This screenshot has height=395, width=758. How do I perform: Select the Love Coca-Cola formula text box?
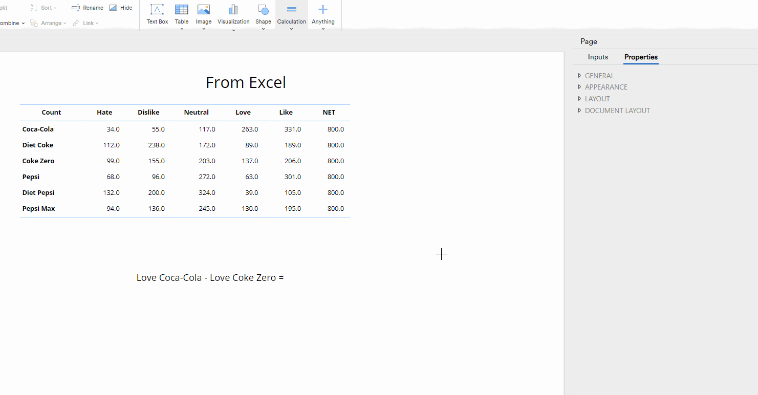click(x=210, y=278)
